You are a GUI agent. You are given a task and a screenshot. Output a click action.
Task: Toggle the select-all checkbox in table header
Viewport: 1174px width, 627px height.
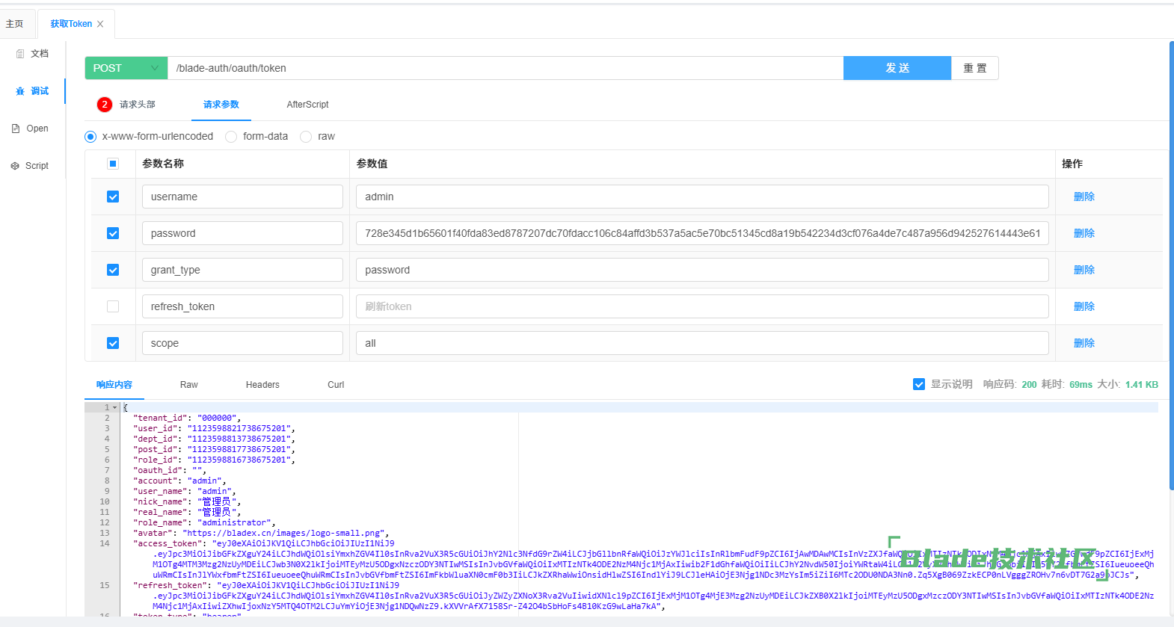(x=113, y=164)
